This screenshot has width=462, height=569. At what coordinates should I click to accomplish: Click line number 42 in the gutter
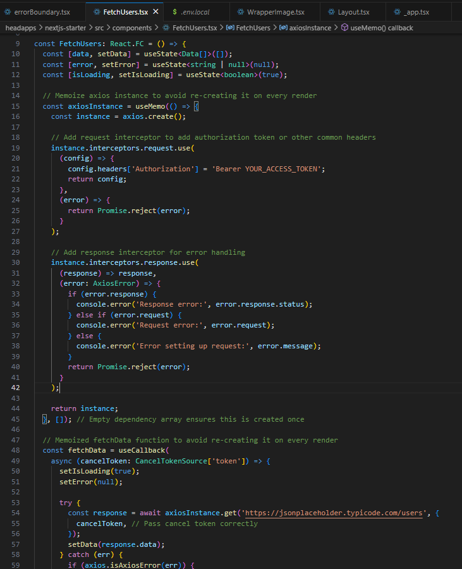tap(15, 388)
